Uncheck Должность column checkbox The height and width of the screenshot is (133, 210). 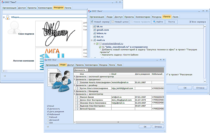(x=48, y=109)
